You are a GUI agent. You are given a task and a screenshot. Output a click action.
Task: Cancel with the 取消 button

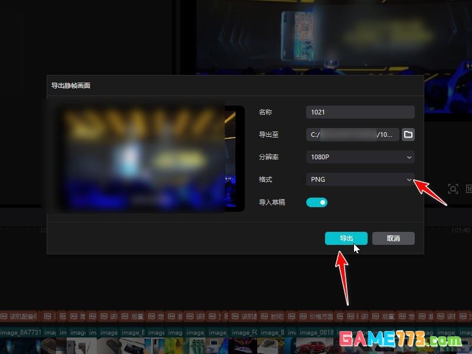393,238
